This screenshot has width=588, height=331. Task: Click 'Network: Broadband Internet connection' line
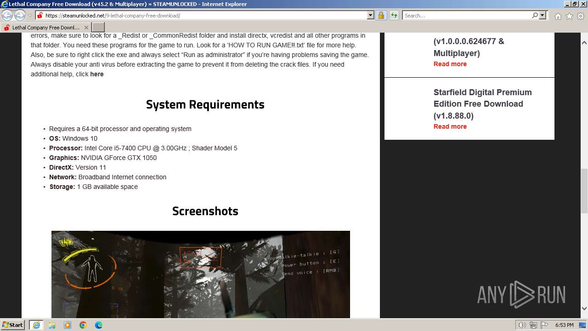tap(108, 177)
